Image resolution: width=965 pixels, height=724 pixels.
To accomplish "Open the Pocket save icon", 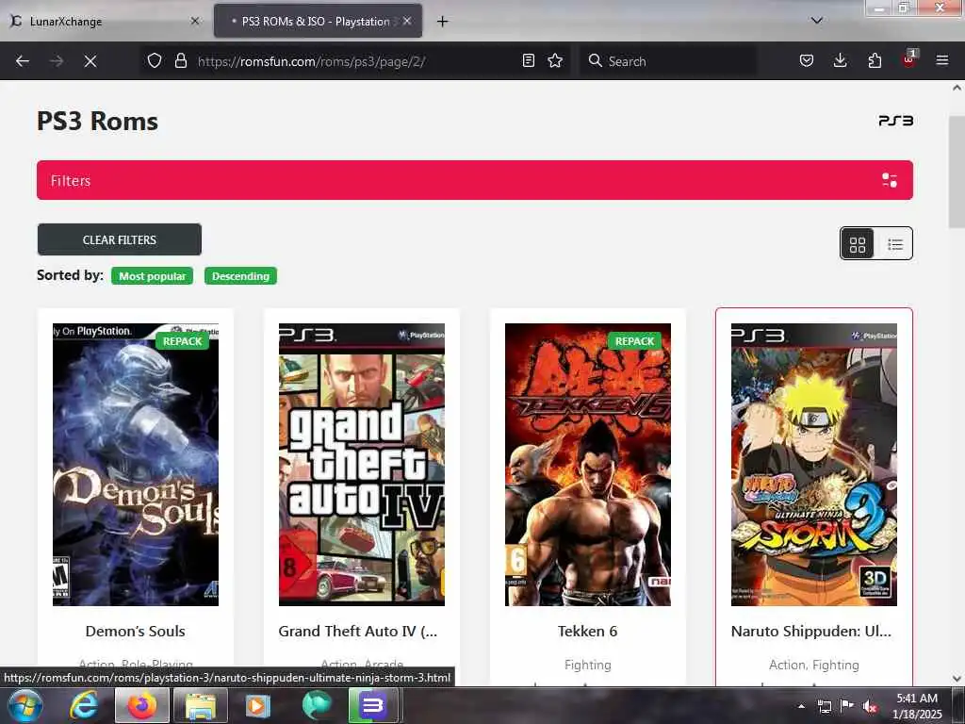I will 807,61.
